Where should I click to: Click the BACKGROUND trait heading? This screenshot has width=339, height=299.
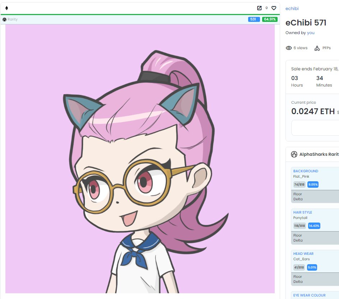point(306,171)
